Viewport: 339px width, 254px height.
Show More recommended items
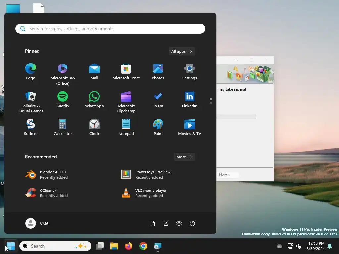pyautogui.click(x=184, y=157)
